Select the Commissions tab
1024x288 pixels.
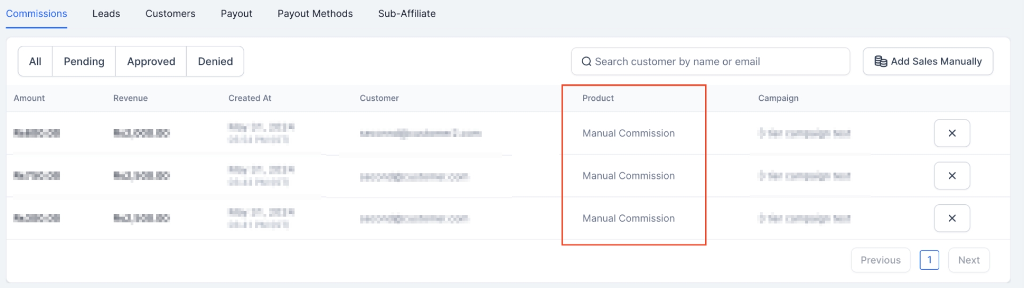(x=36, y=14)
